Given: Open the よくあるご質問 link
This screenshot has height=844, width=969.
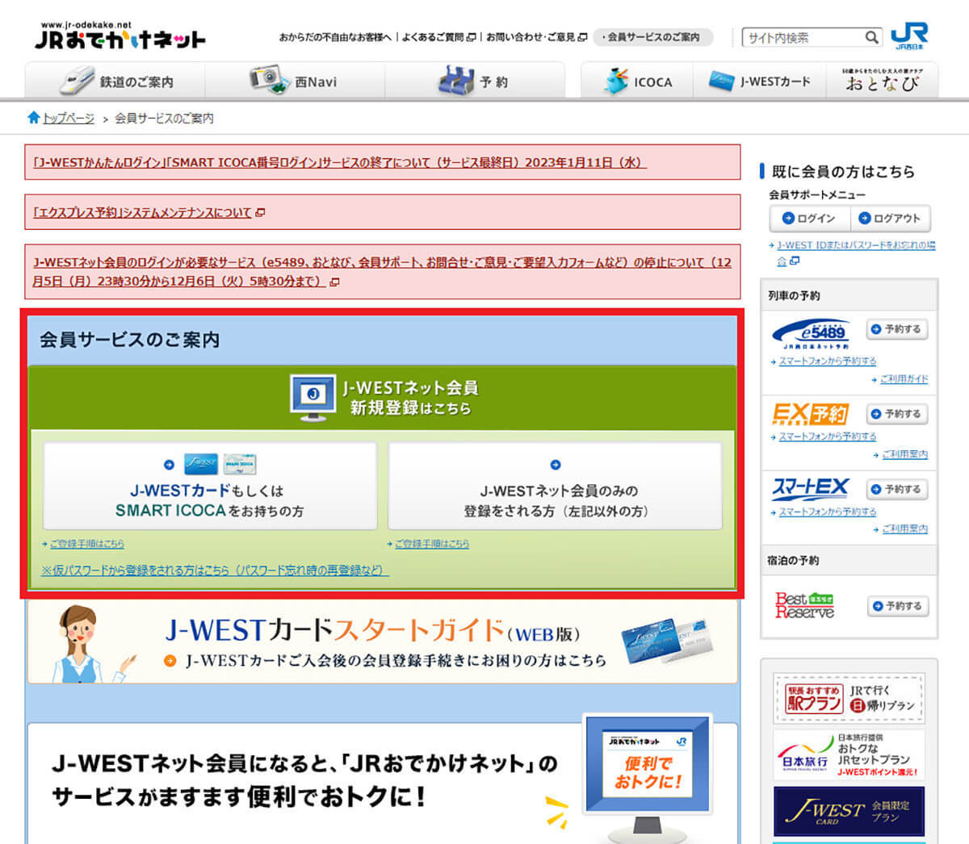Looking at the screenshot, I should tap(433, 37).
